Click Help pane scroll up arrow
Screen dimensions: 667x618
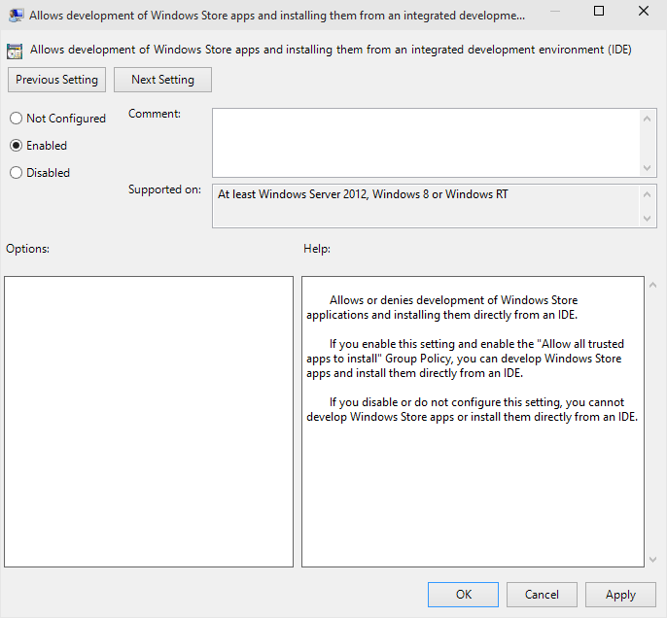coord(653,286)
